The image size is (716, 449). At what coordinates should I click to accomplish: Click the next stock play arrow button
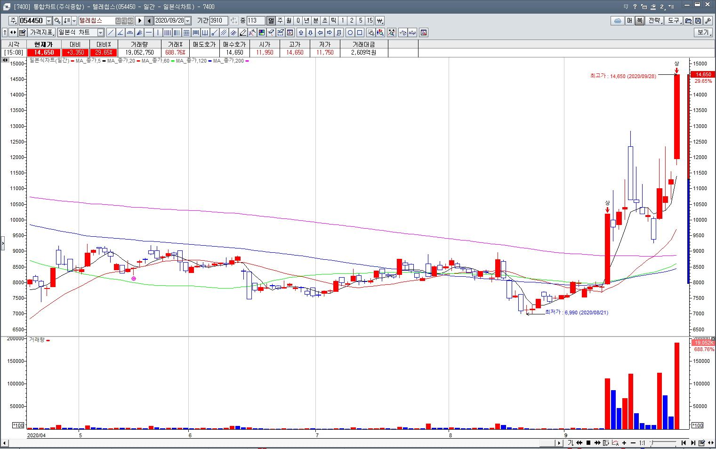pos(139,21)
